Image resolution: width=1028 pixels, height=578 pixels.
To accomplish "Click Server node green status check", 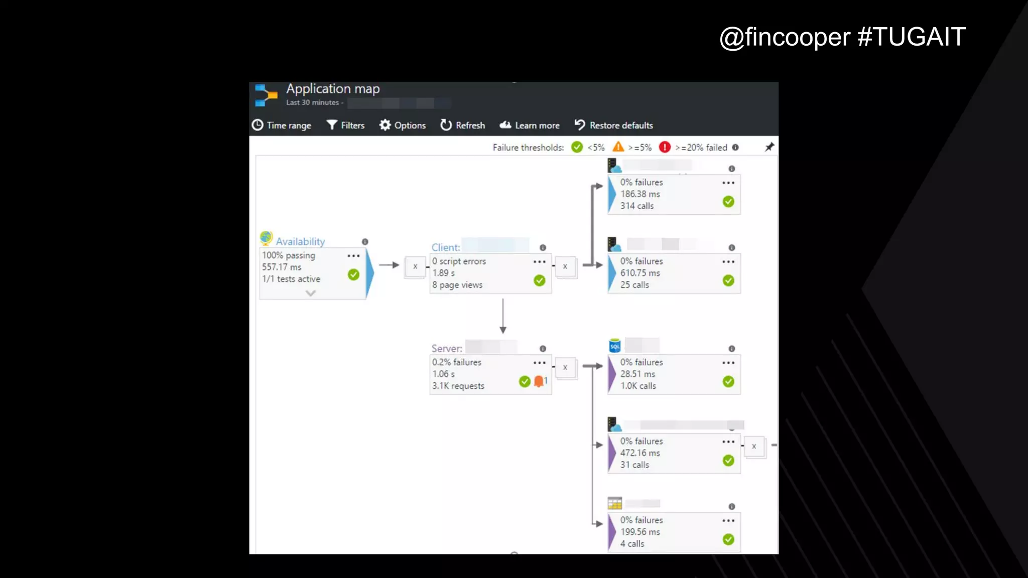I will click(x=525, y=382).
